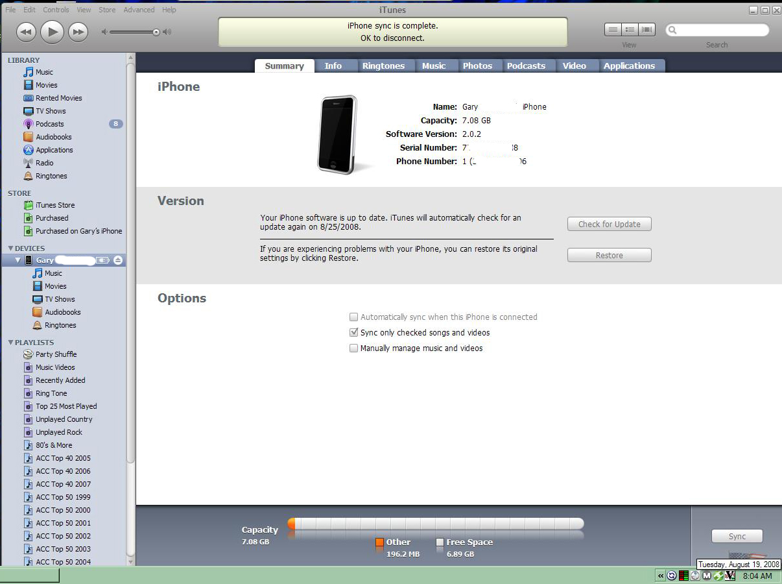The height and width of the screenshot is (584, 782).
Task: Open Top 25 Most Played playlist
Action: [x=66, y=406]
